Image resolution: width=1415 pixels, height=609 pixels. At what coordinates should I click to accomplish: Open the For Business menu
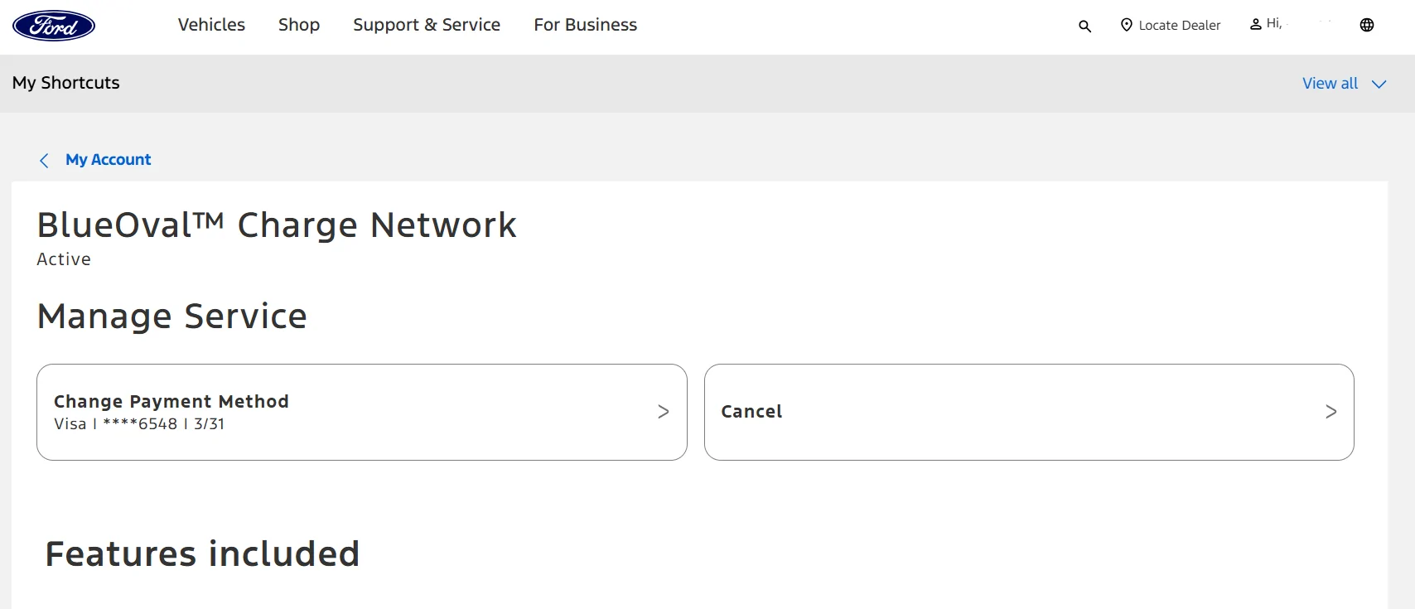[x=586, y=25]
